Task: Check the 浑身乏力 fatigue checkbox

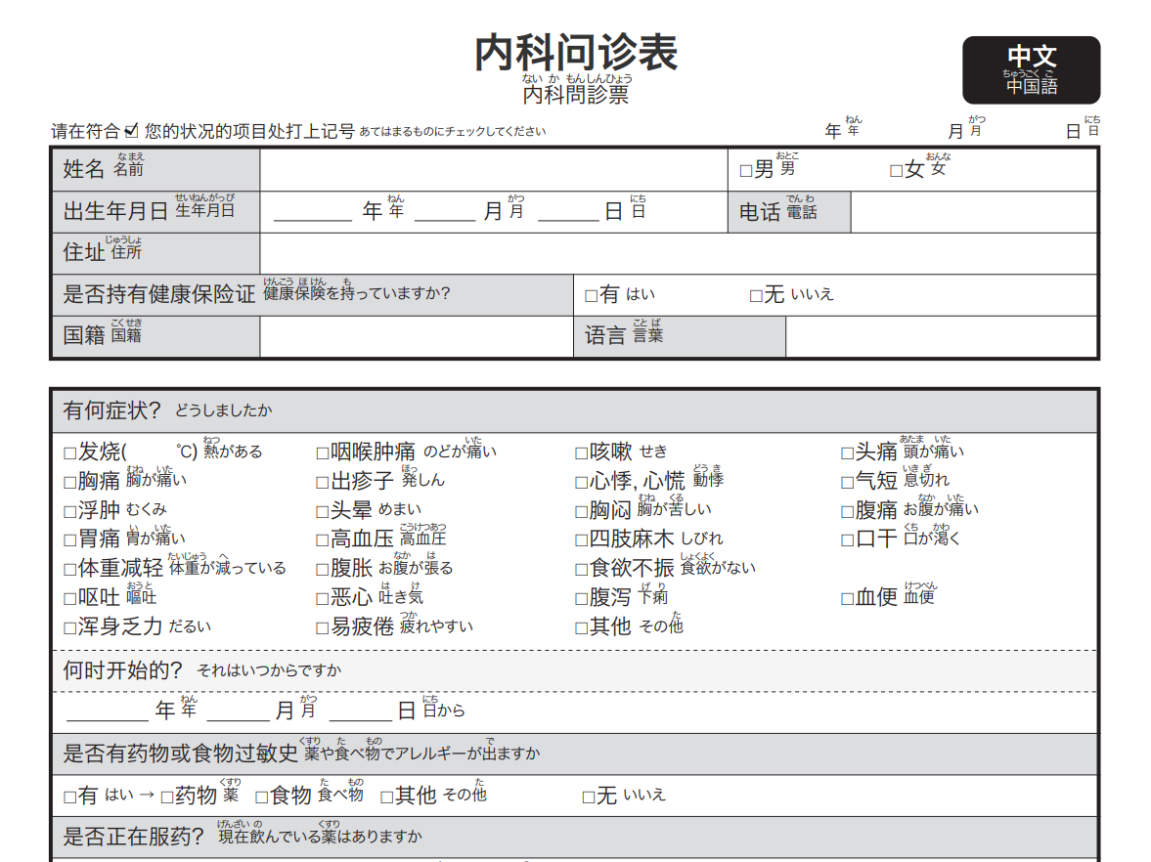Action: pos(69,628)
